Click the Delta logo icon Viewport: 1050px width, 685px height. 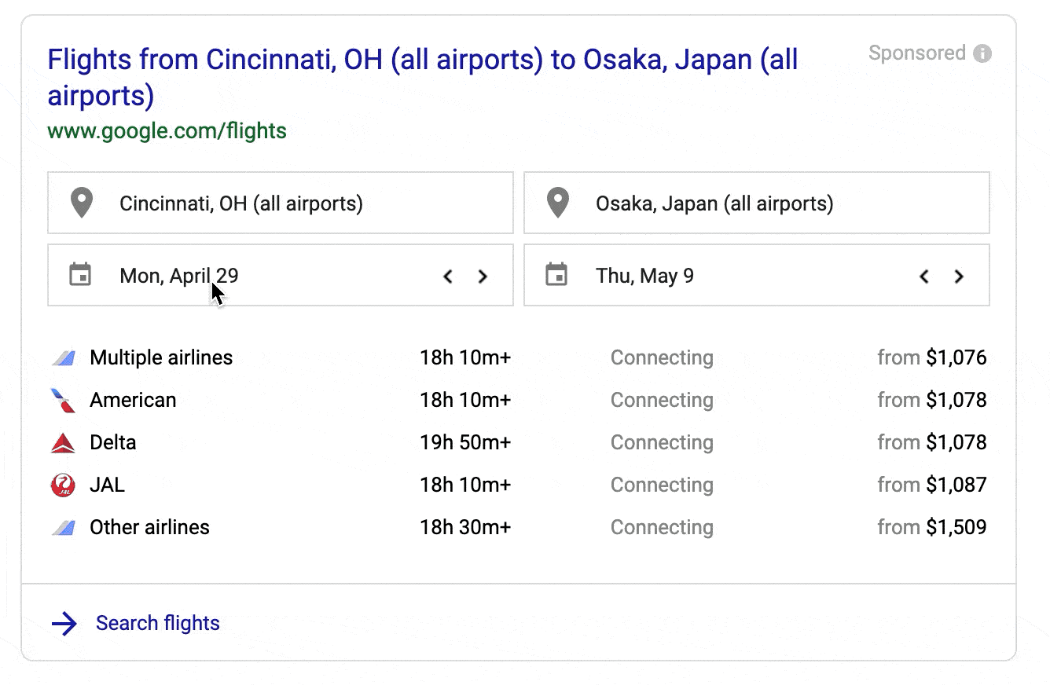coord(63,443)
